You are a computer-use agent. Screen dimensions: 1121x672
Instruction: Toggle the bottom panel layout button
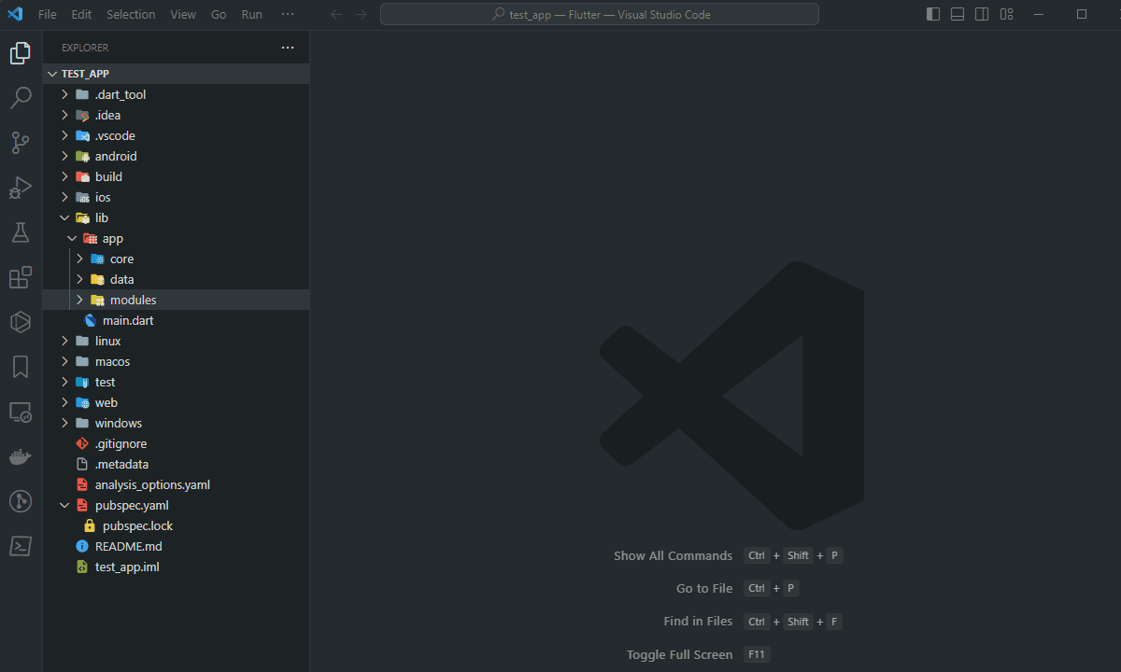click(958, 14)
